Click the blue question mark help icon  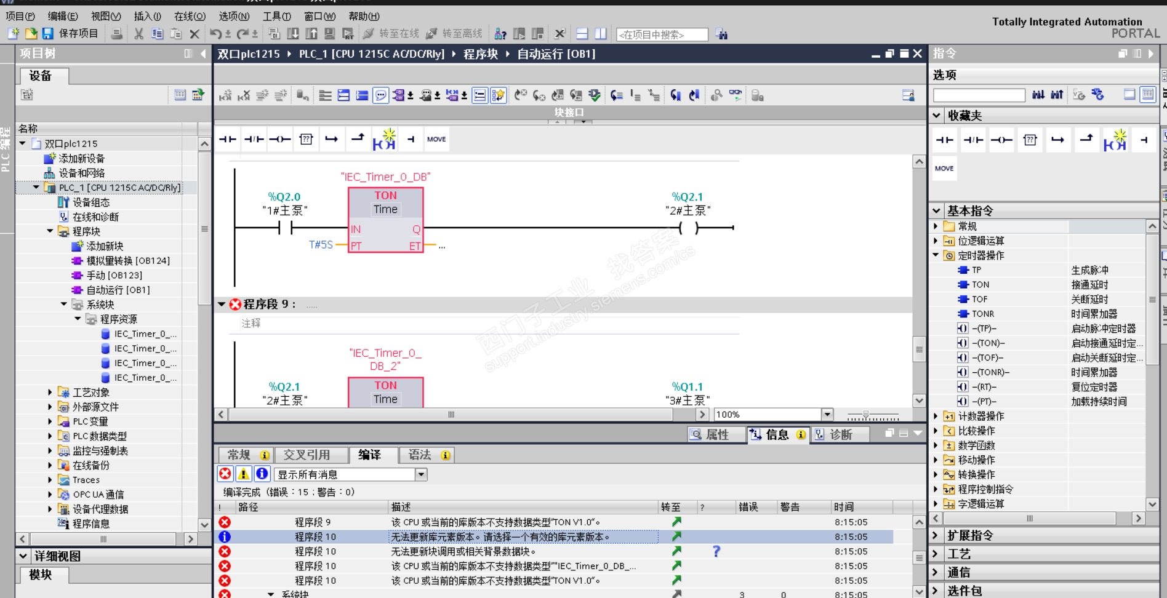coord(716,551)
